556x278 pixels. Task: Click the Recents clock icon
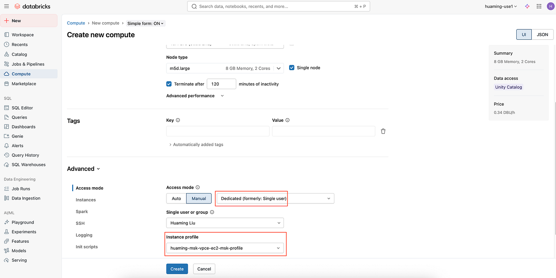click(6, 44)
